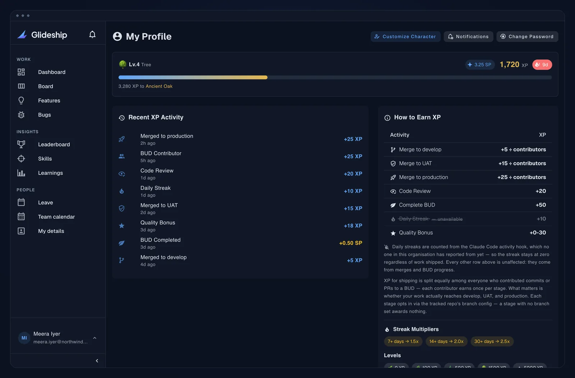This screenshot has height=378, width=575.
Task: Click the star icon beside Quality Bonus 3d ago
Action: point(122,226)
